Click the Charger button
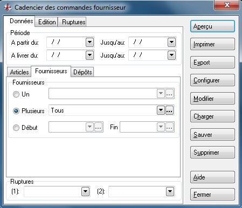 [x=212, y=116]
